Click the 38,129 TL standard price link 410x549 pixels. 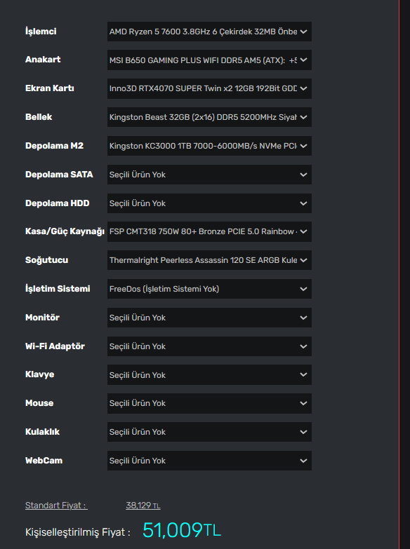click(143, 506)
